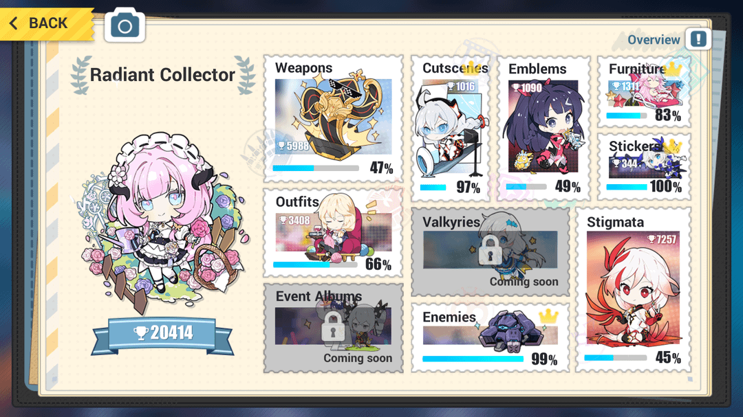
Task: Tap the locked Event Albums padlock icon
Action: tap(333, 326)
